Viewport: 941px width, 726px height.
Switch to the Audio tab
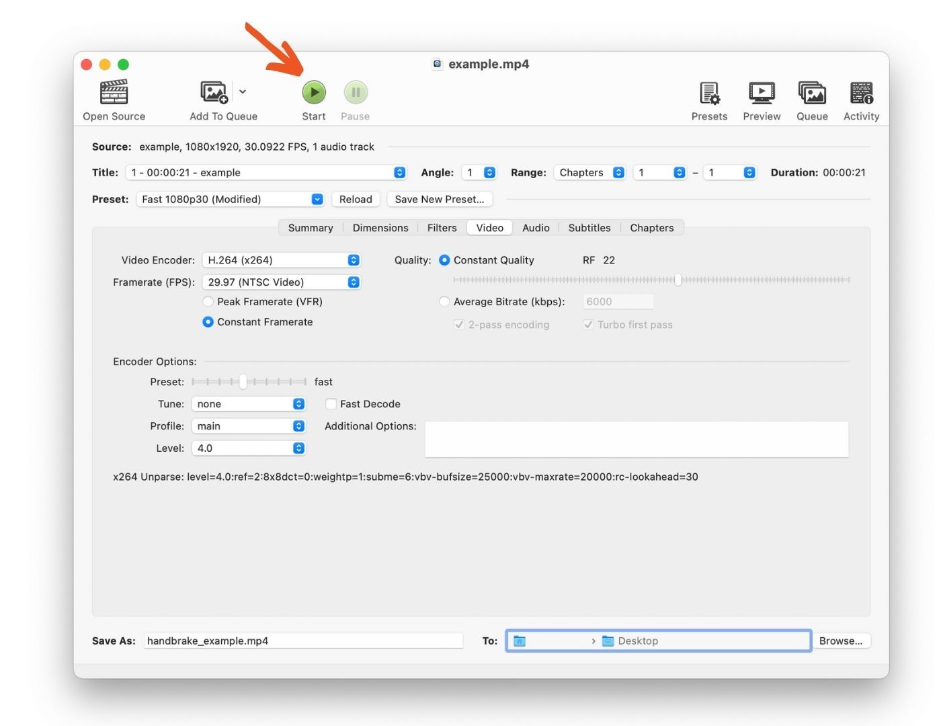click(536, 228)
